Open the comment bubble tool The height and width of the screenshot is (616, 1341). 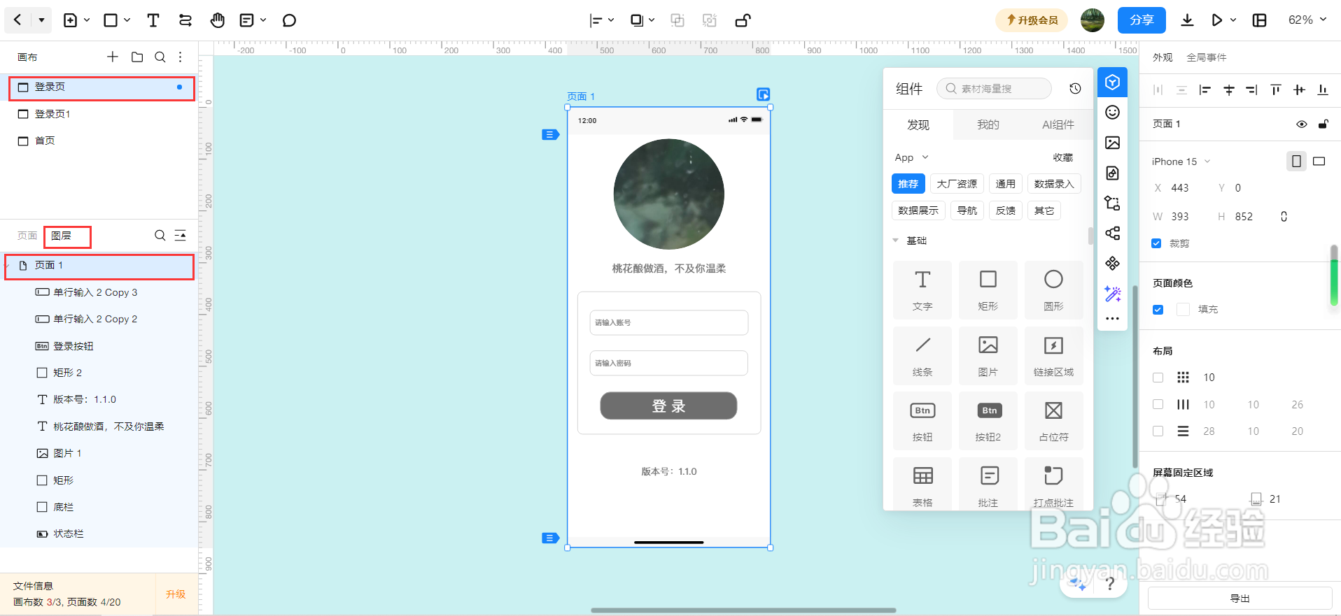(x=289, y=20)
